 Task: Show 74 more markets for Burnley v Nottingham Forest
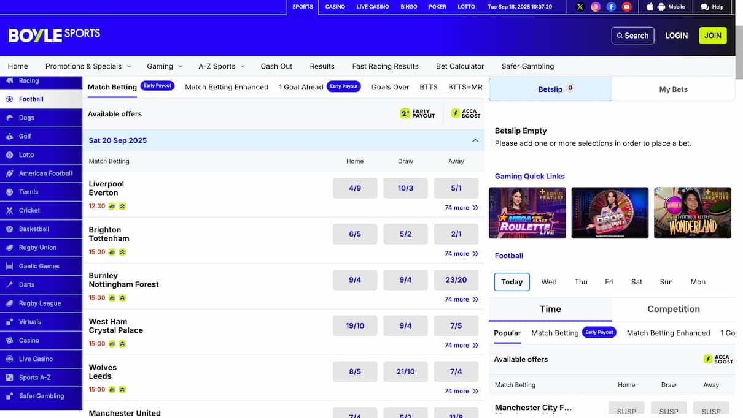[x=462, y=300]
